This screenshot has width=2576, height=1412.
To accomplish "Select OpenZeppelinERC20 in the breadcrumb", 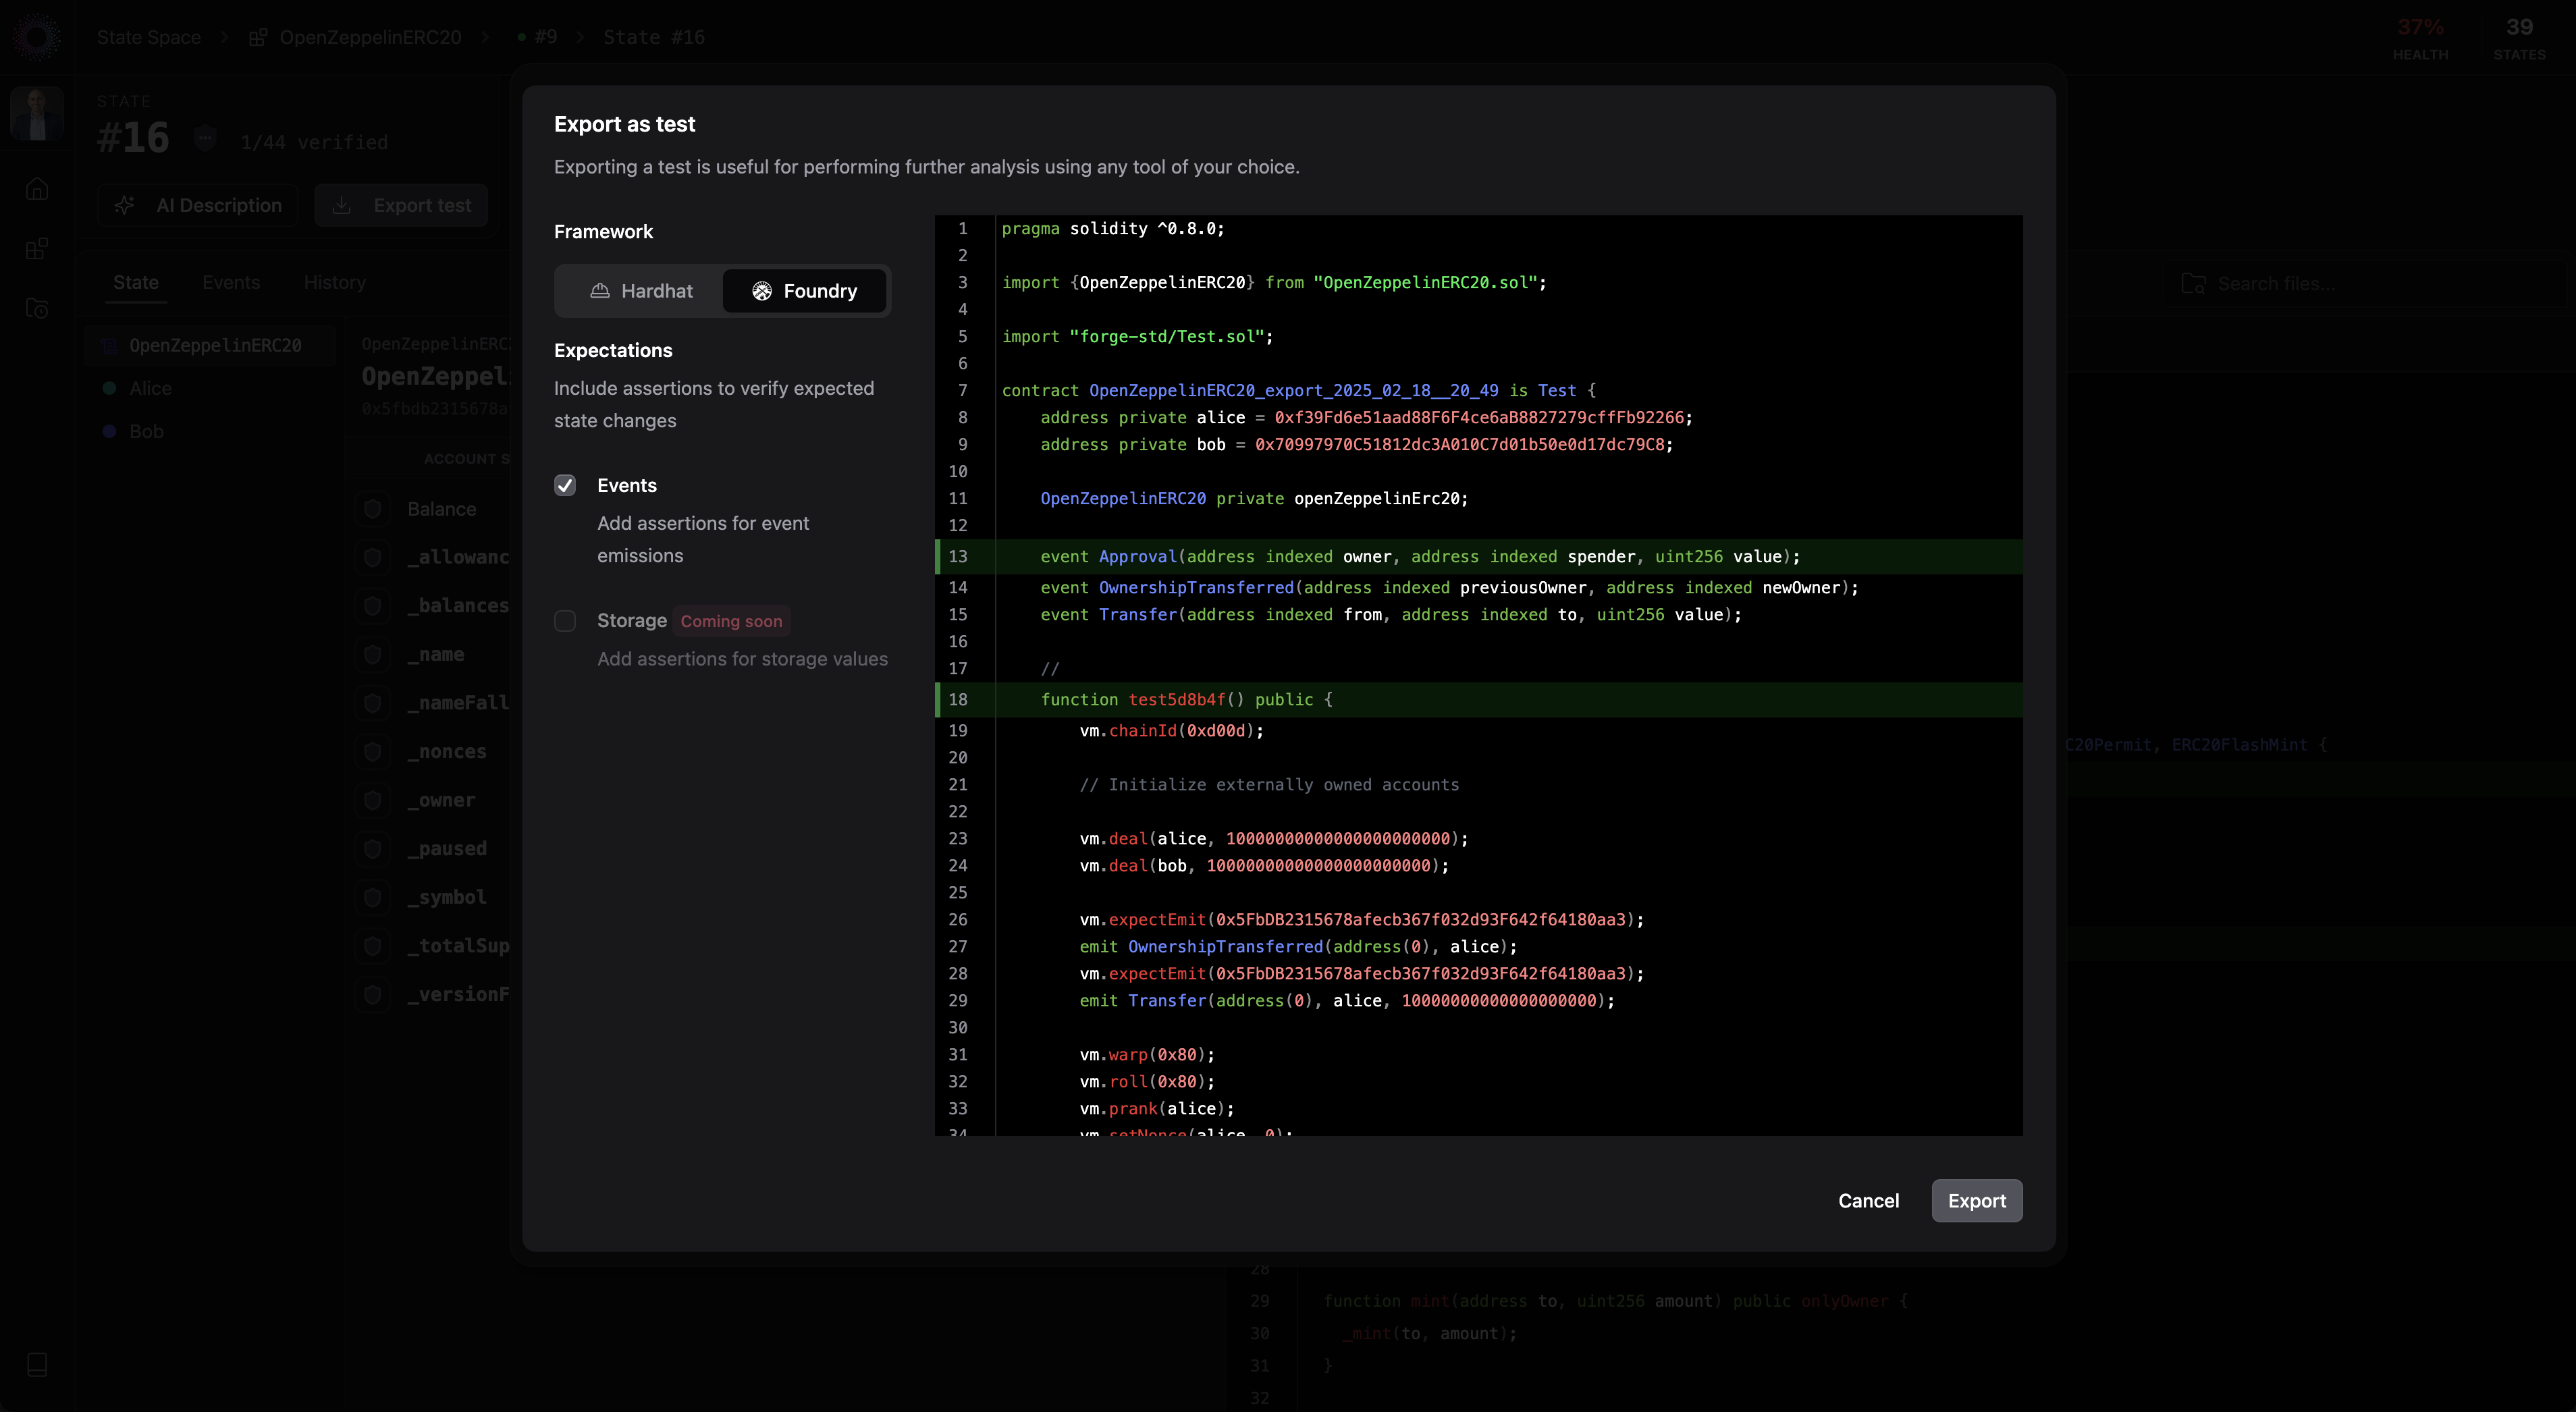I will [369, 37].
